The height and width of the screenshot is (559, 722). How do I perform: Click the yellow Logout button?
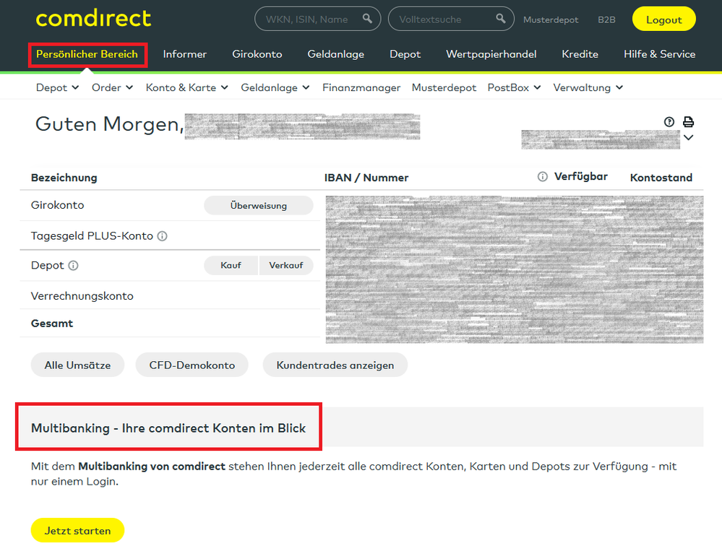[x=663, y=19]
